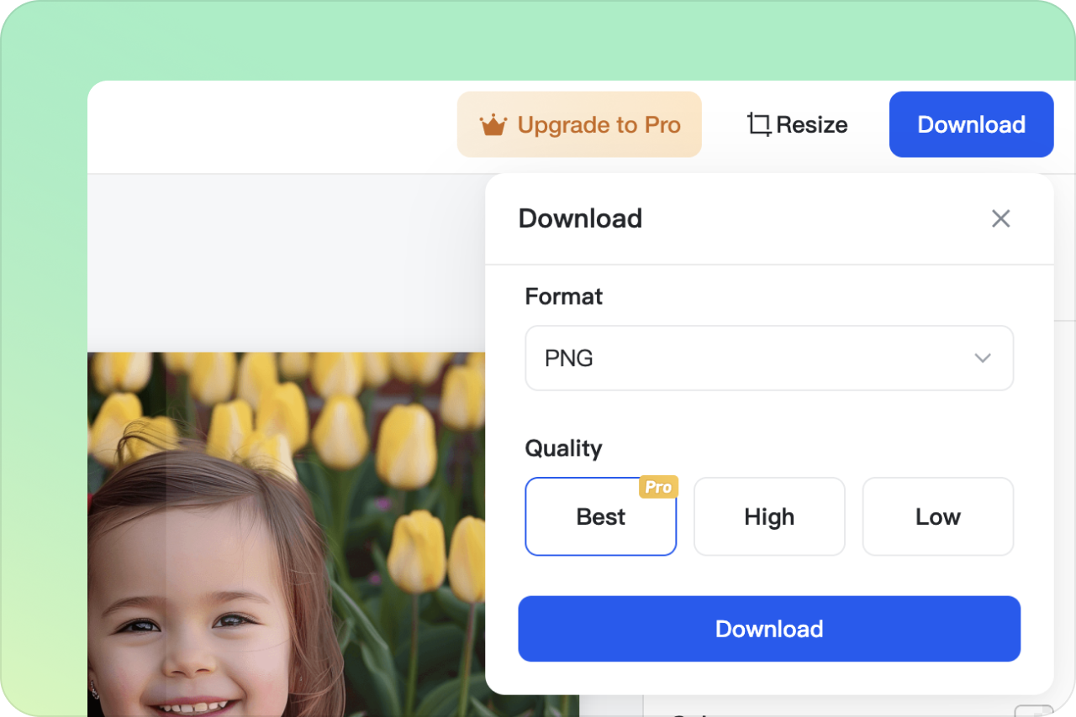The height and width of the screenshot is (717, 1076).
Task: Click the Quality label
Action: tap(563, 448)
